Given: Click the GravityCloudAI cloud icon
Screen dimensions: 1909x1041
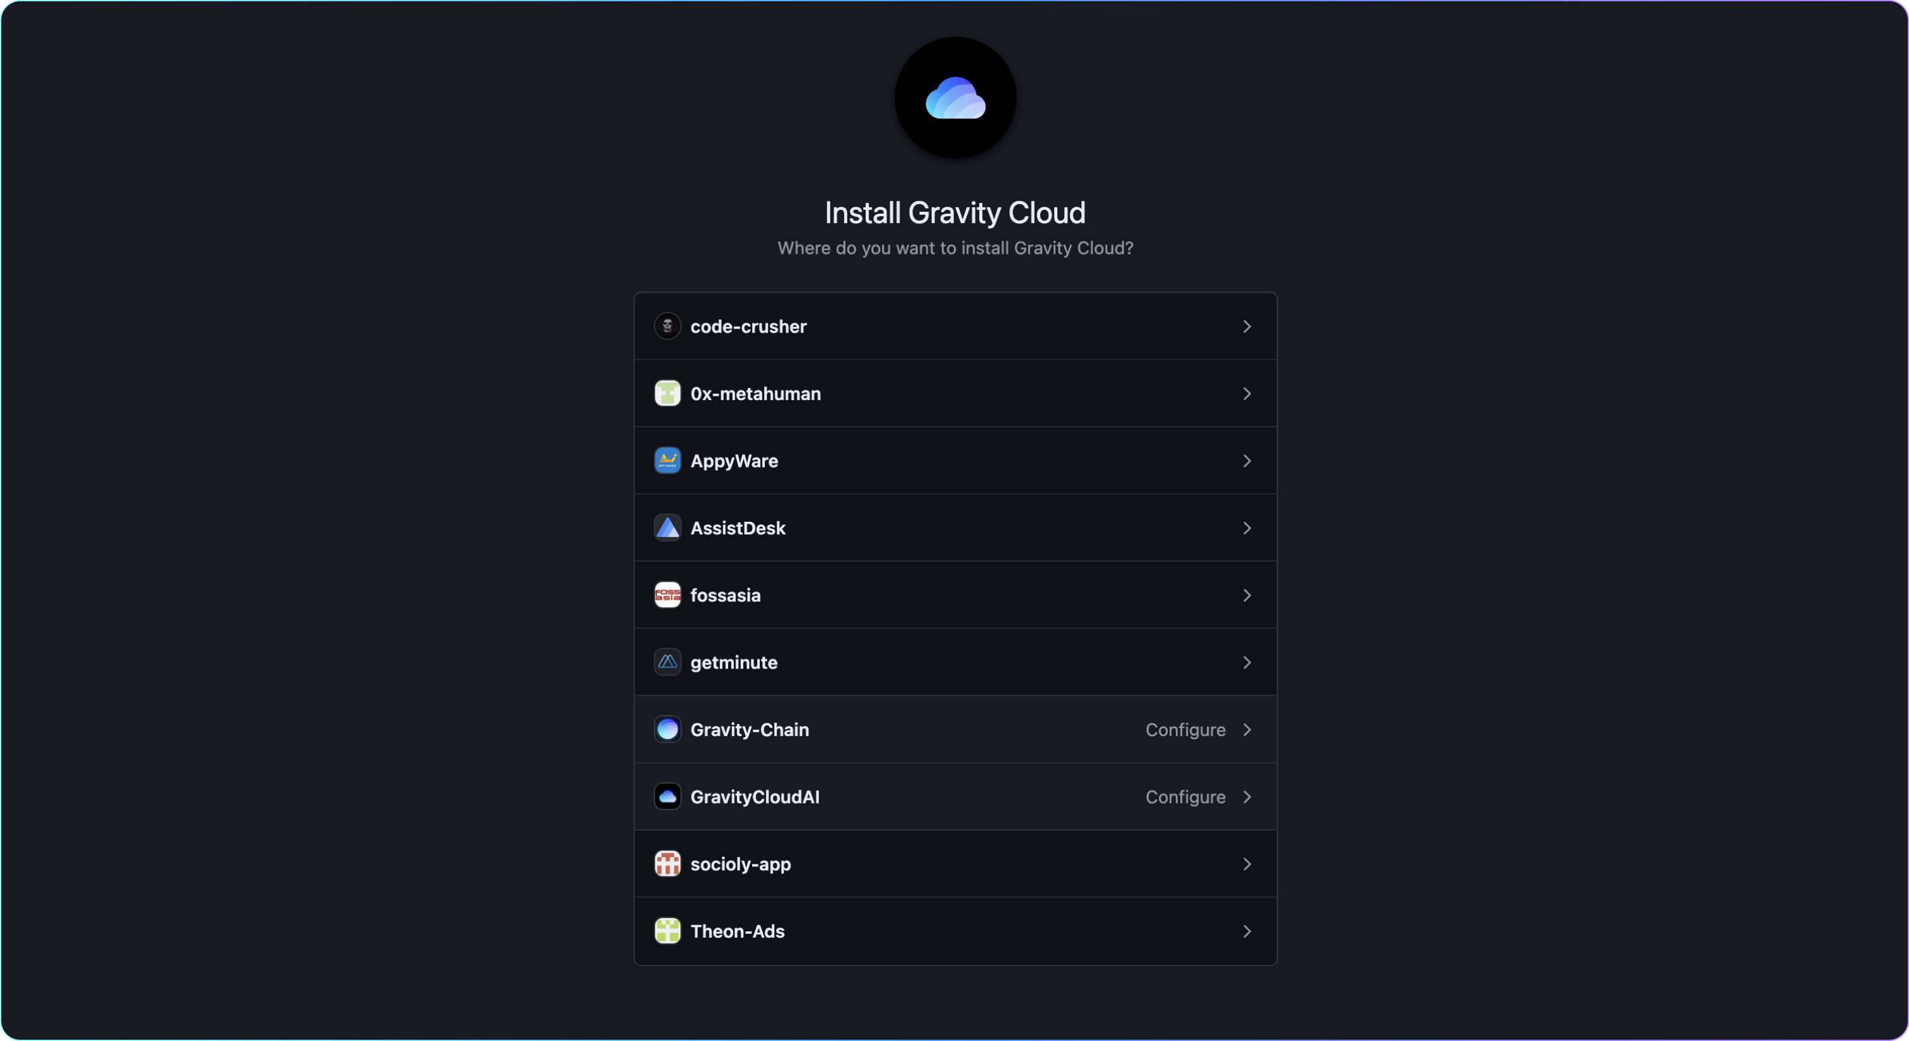Looking at the screenshot, I should click(667, 797).
